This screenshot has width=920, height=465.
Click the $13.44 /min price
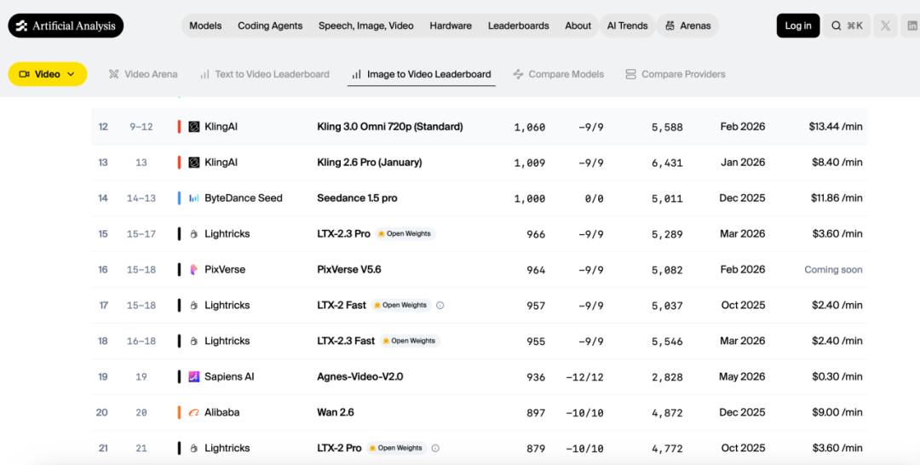click(x=836, y=127)
